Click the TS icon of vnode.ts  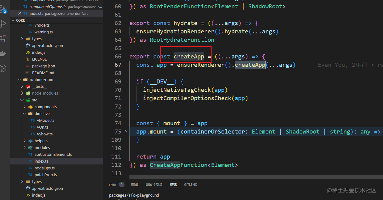click(x=30, y=25)
